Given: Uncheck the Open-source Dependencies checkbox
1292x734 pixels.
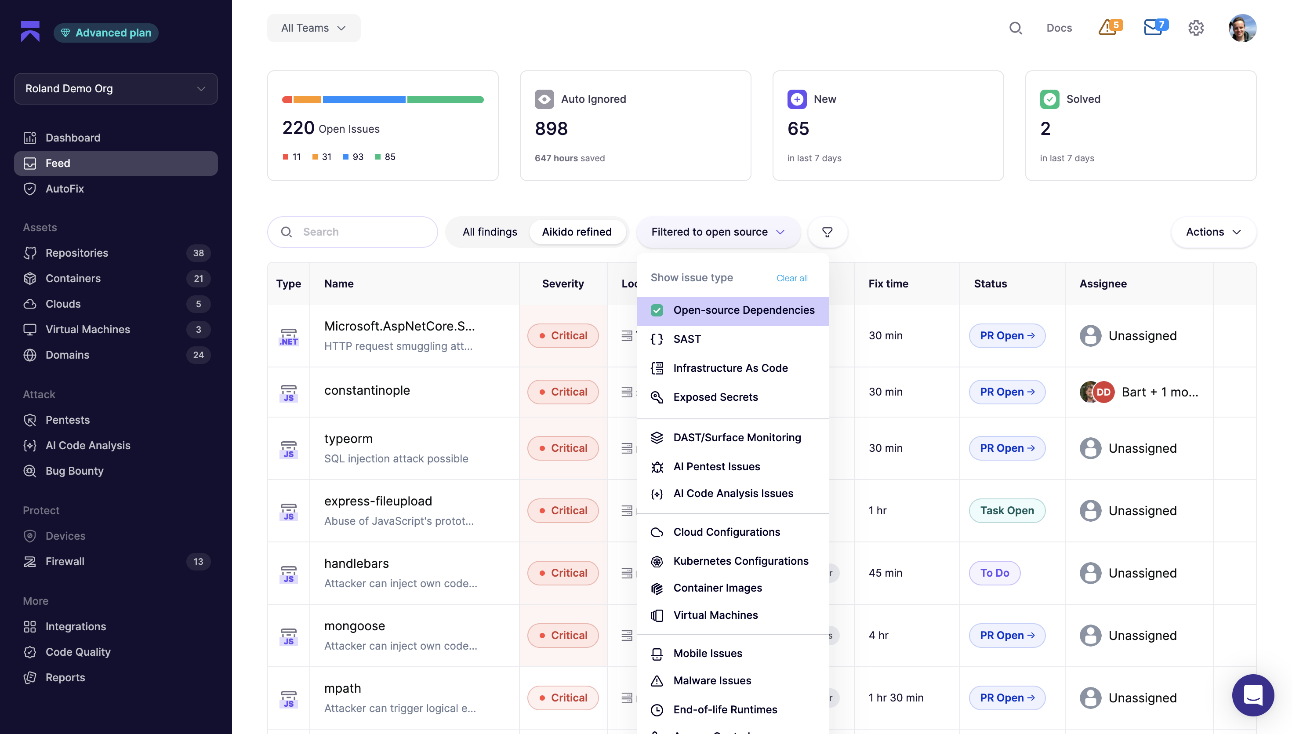Looking at the screenshot, I should [657, 311].
